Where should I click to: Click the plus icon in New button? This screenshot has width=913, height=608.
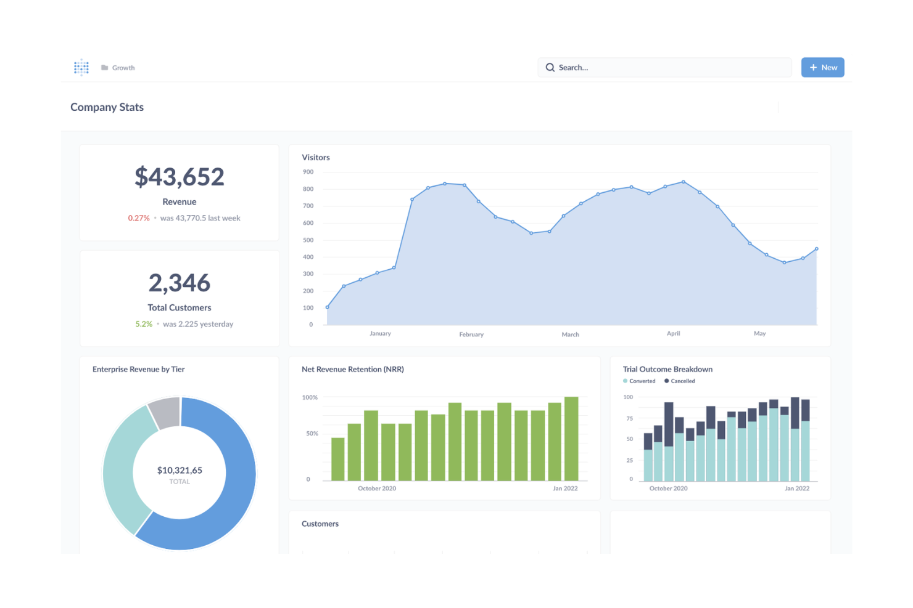(x=813, y=68)
